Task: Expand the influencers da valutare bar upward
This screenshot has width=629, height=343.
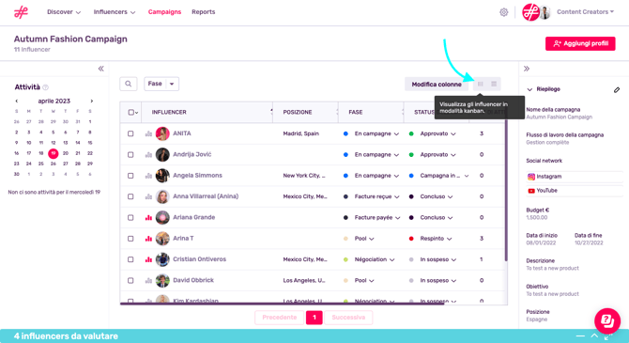Action: [594, 335]
